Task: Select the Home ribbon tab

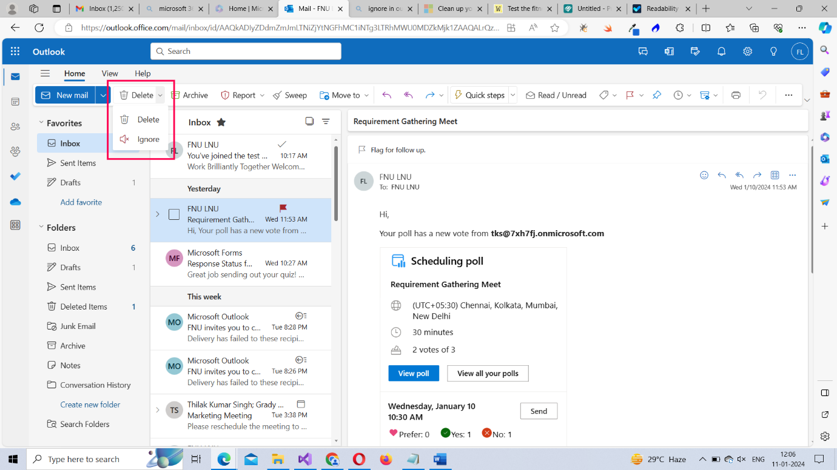Action: (x=75, y=73)
